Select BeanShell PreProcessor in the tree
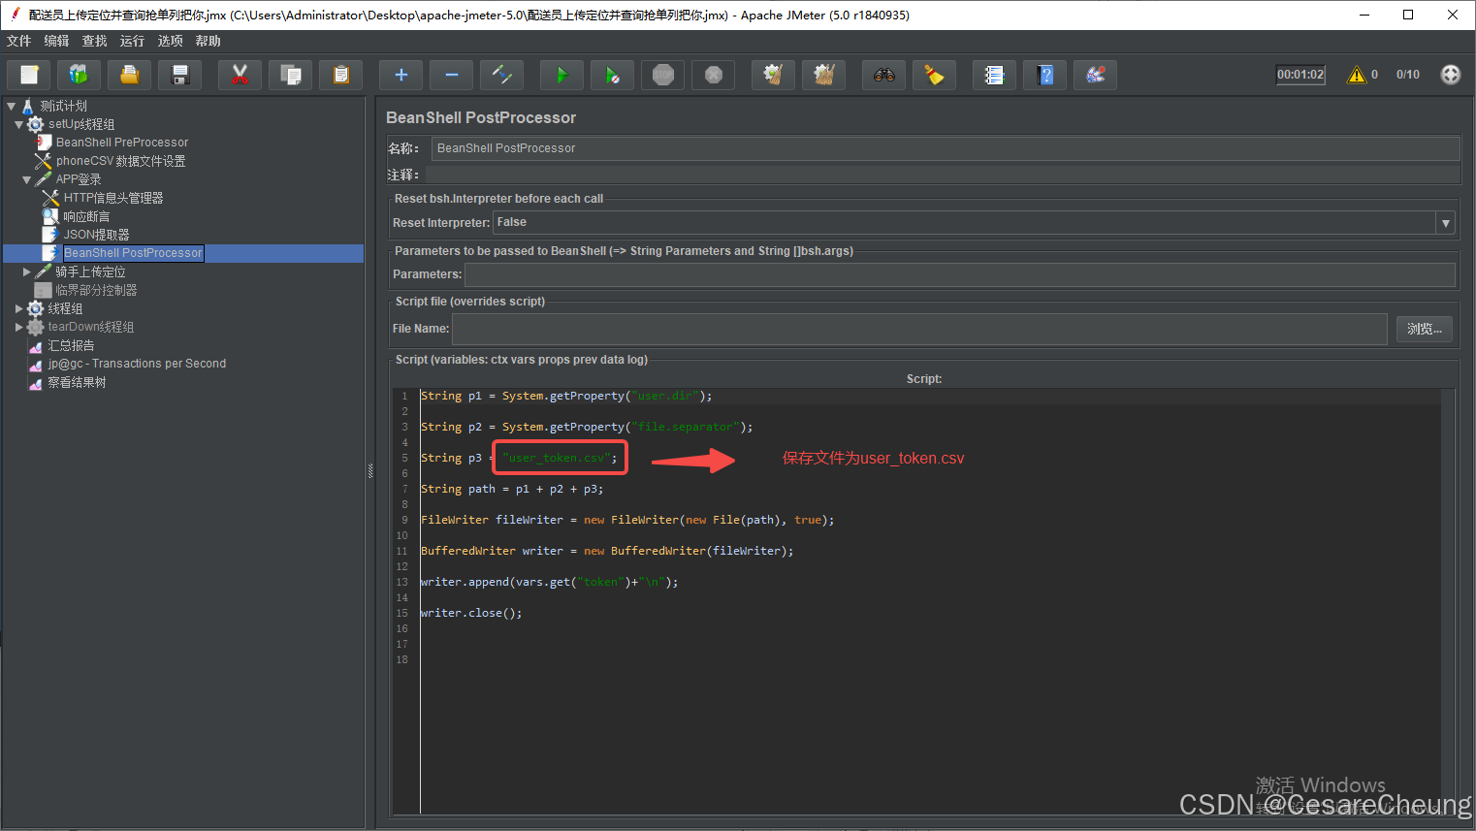The image size is (1476, 831). pos(121,143)
